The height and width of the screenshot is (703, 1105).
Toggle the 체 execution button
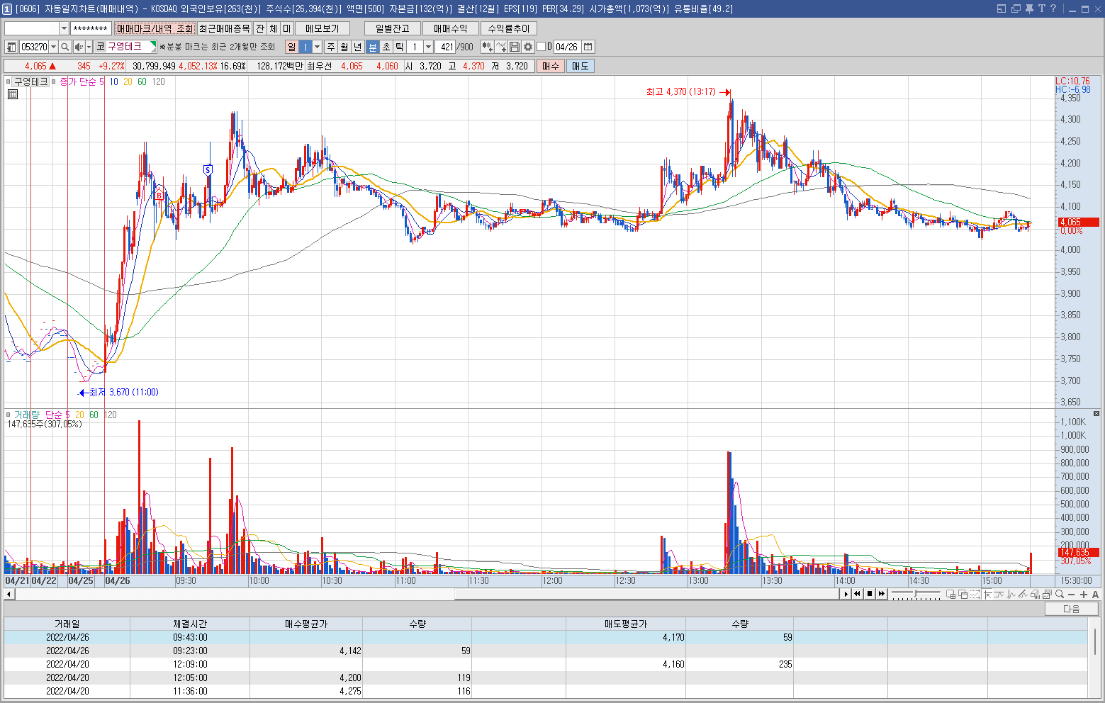[274, 28]
